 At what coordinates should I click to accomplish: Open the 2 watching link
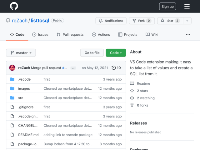tap(146, 98)
